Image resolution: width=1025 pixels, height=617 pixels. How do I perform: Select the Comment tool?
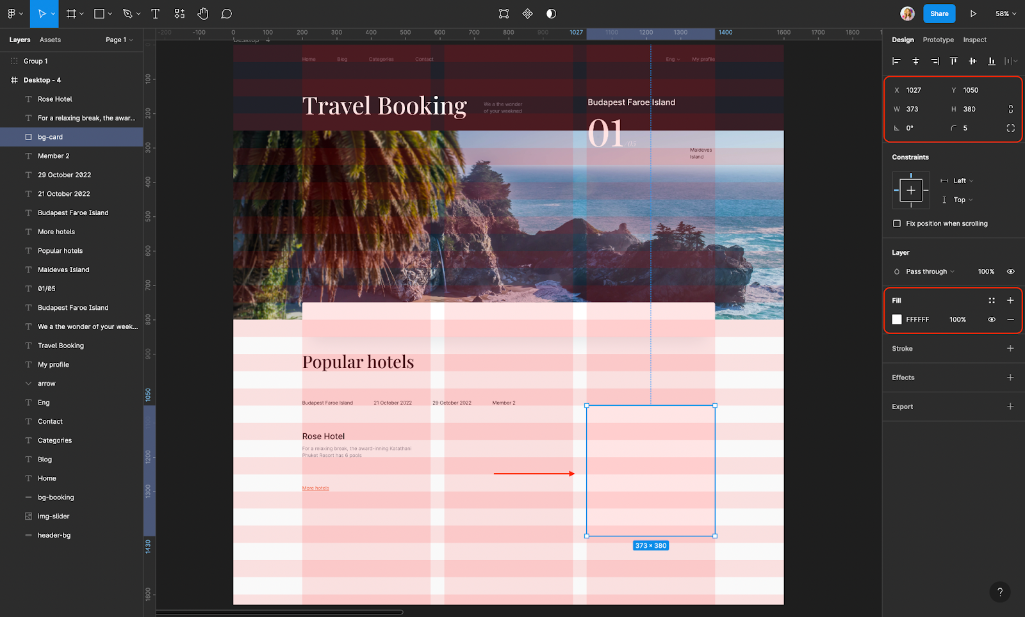[x=227, y=13]
